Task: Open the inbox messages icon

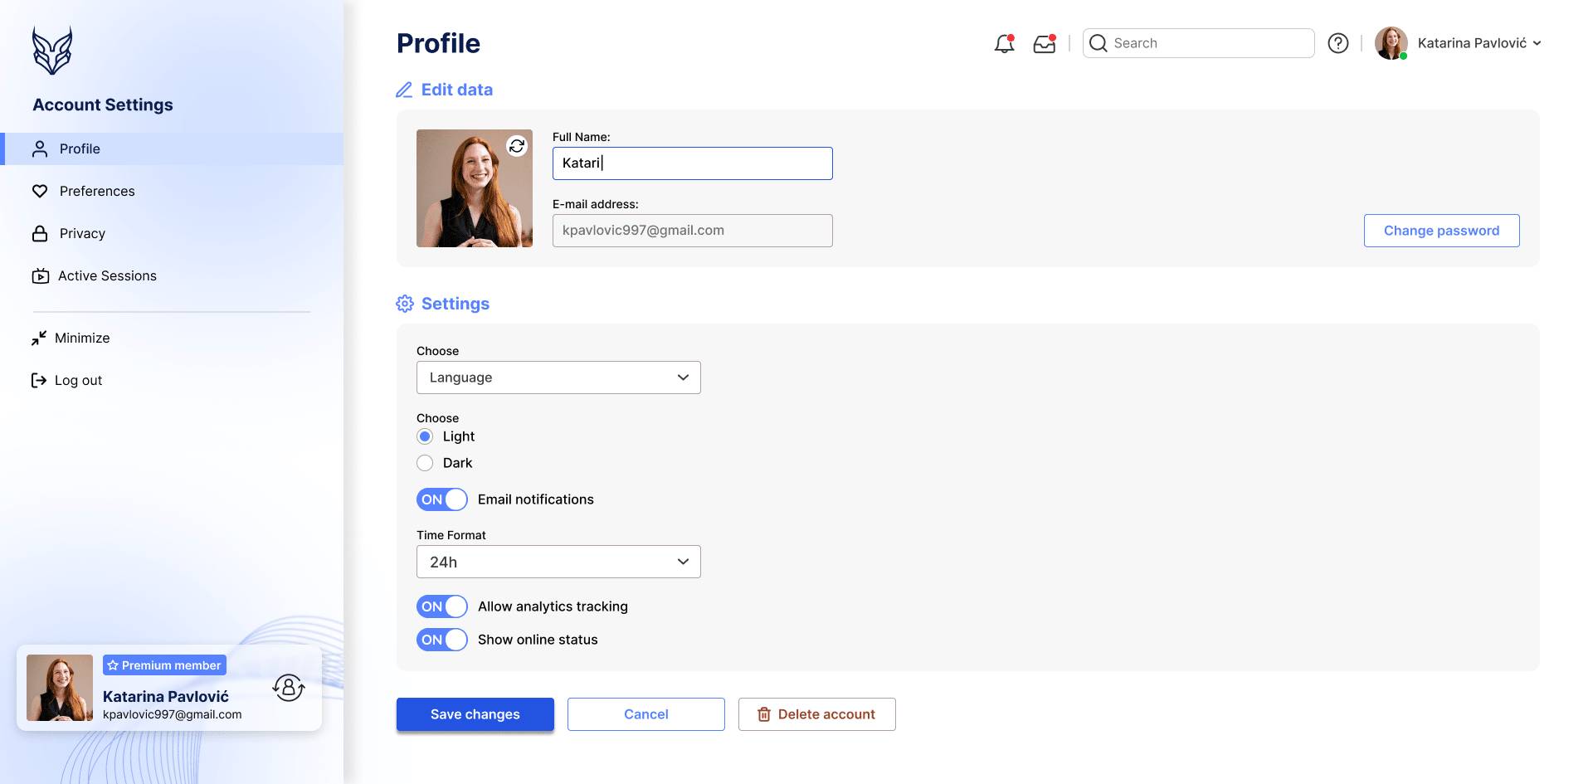Action: [x=1044, y=44]
